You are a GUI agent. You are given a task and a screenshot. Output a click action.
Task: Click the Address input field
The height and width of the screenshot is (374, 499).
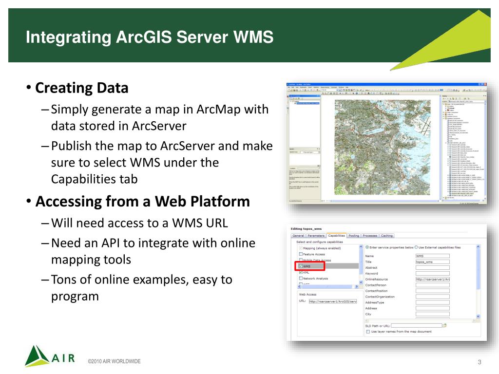tap(433, 308)
